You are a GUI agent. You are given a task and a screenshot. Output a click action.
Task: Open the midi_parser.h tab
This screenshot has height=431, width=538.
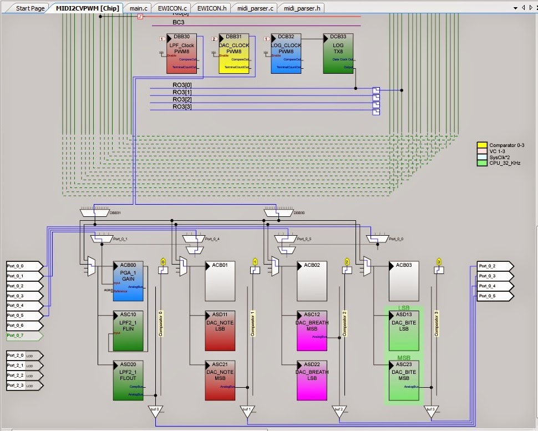click(x=302, y=8)
